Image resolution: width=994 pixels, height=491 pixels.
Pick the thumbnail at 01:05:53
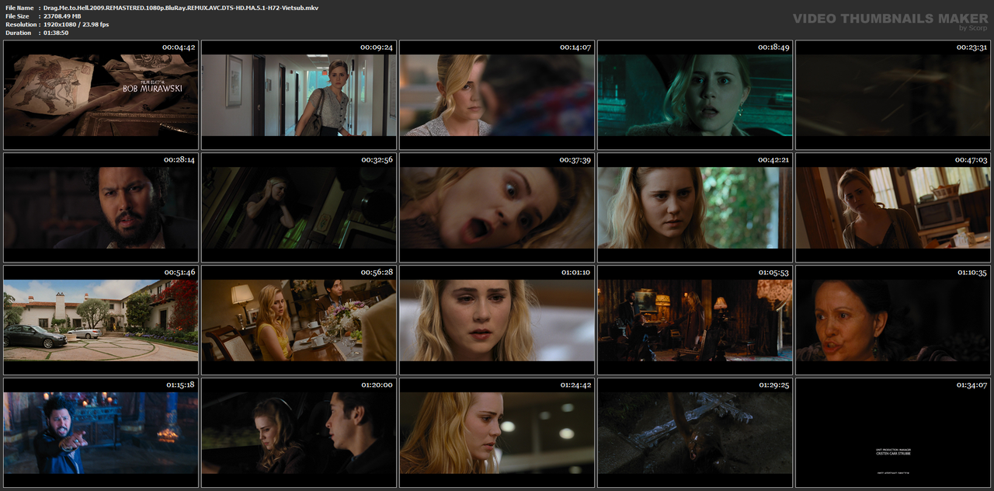(695, 320)
